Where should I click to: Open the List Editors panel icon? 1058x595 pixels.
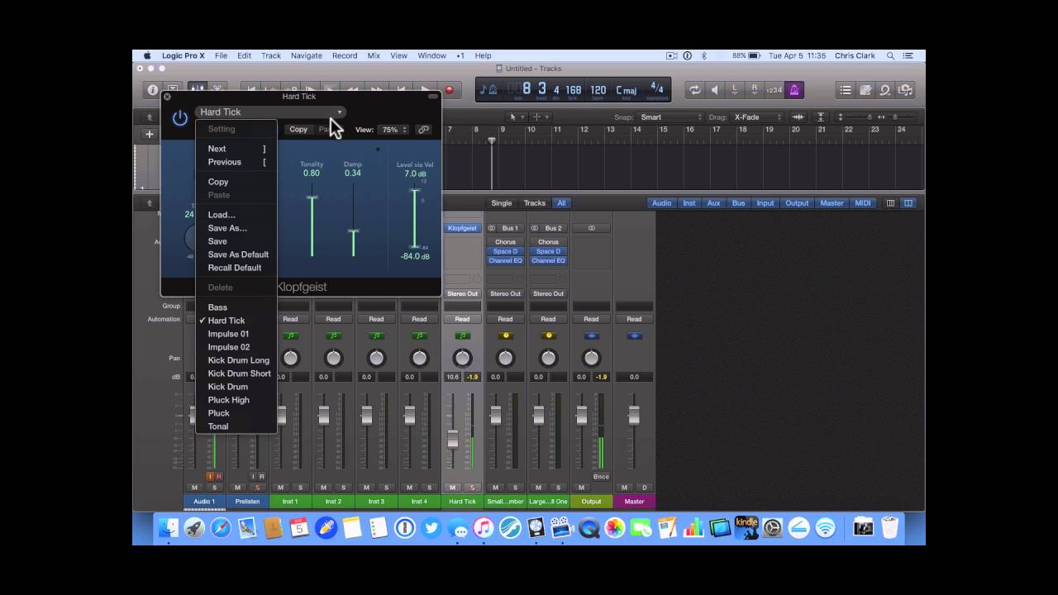click(x=846, y=90)
